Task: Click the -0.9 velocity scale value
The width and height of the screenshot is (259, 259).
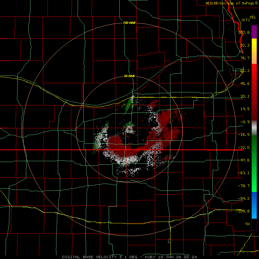Action: pos(245,122)
